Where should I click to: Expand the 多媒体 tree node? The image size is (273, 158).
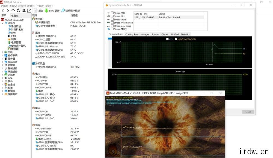2,65
